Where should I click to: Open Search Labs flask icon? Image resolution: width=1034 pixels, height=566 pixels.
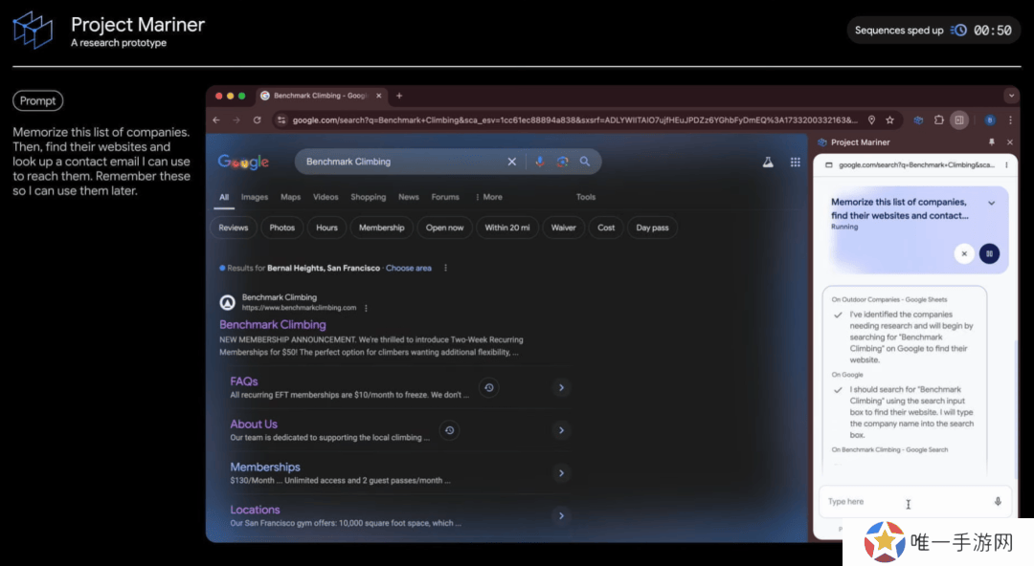point(768,163)
